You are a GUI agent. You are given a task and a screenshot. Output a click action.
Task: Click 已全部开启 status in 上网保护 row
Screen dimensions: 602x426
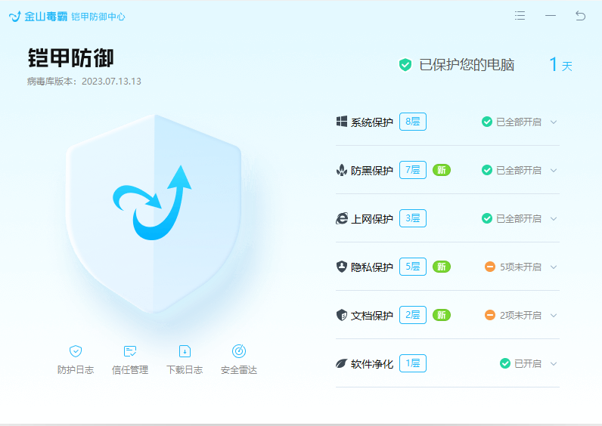519,218
